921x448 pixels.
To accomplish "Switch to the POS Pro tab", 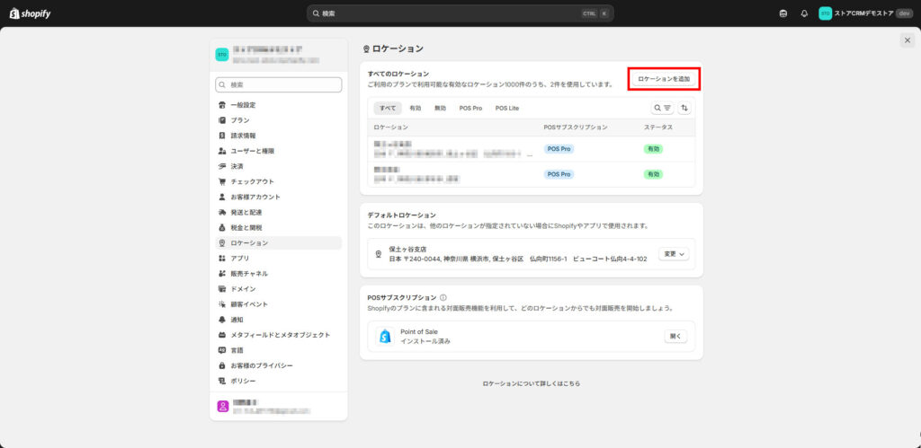I will point(470,108).
